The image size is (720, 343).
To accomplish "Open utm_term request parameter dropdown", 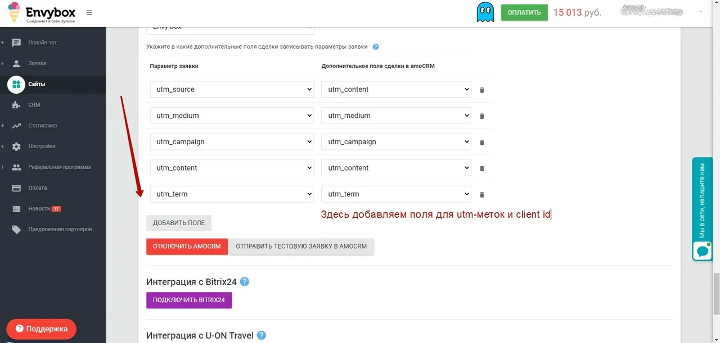I will point(232,194).
